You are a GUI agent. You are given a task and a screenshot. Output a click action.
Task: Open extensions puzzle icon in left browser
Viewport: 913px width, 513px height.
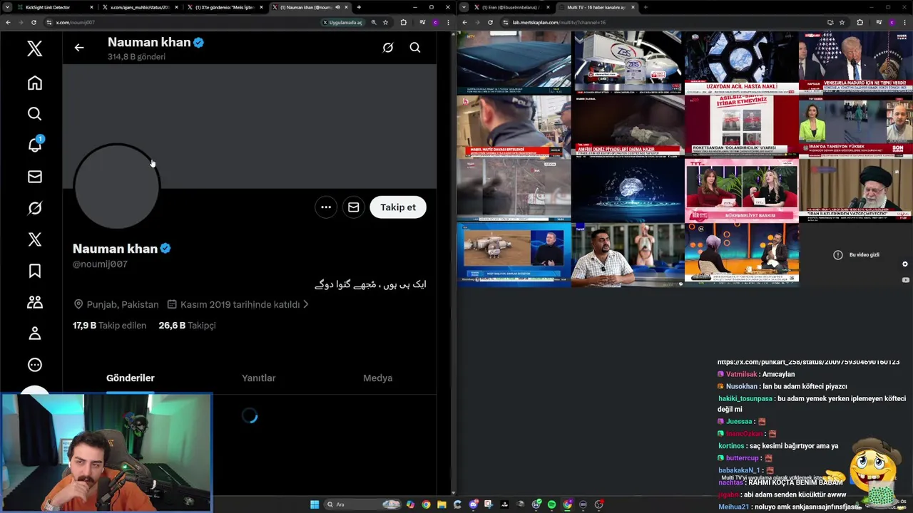tap(404, 22)
